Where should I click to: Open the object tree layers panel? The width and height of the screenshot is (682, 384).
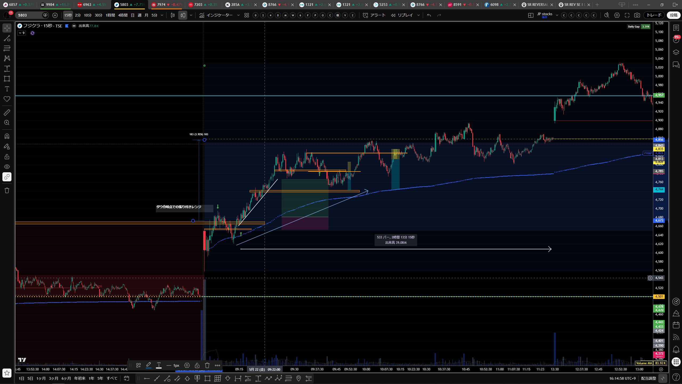coord(676,52)
